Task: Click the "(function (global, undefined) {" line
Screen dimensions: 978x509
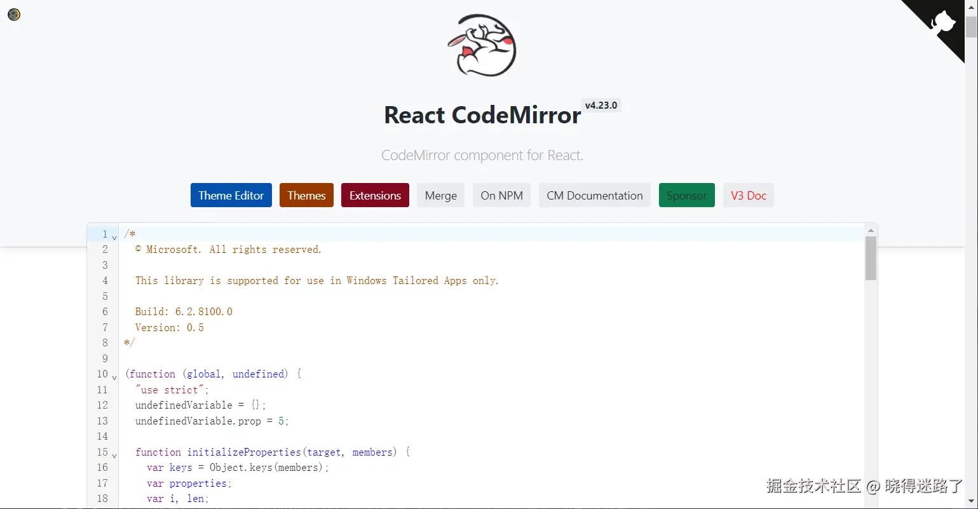Action: (213, 374)
